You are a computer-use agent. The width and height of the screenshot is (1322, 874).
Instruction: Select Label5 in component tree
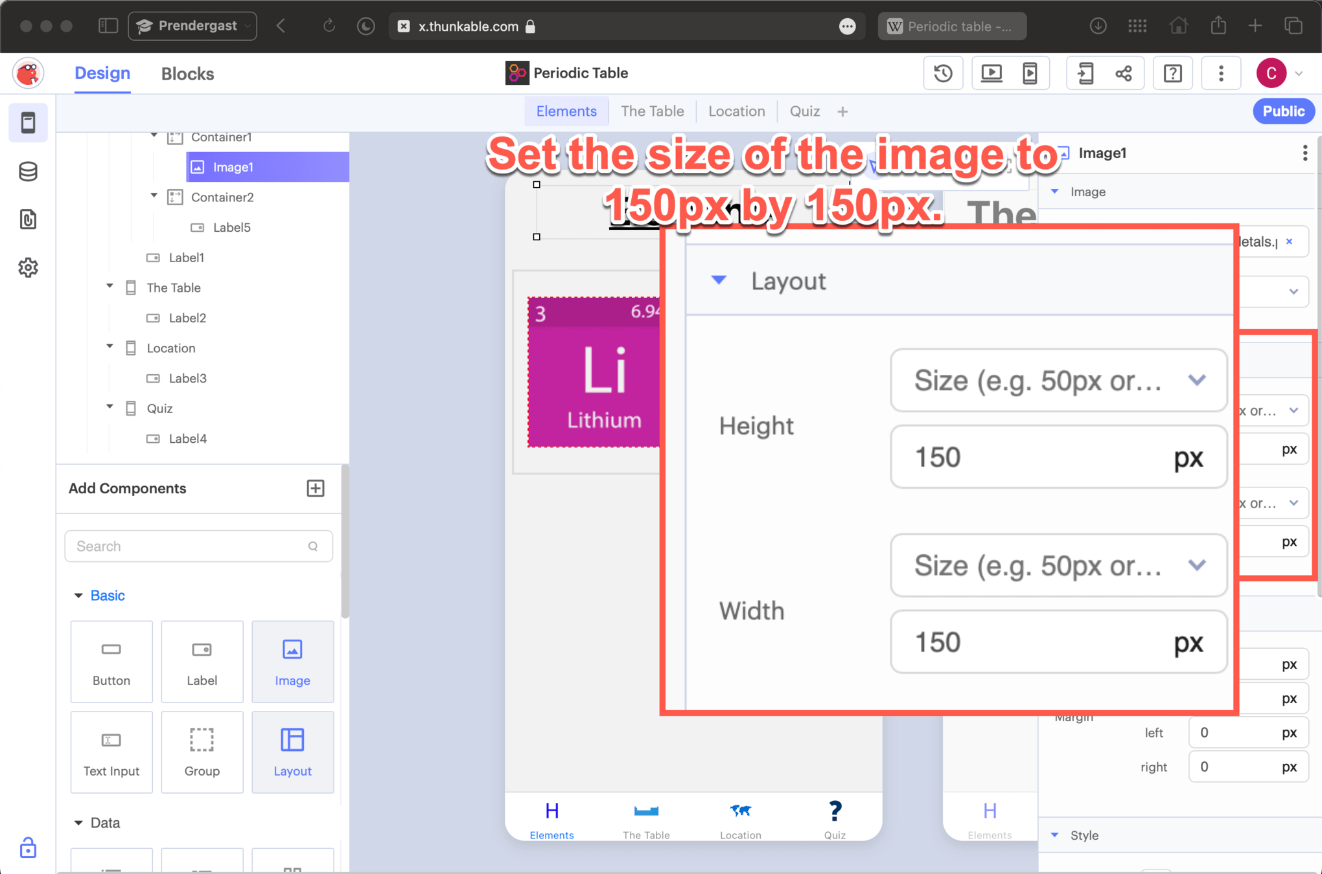coord(231,227)
